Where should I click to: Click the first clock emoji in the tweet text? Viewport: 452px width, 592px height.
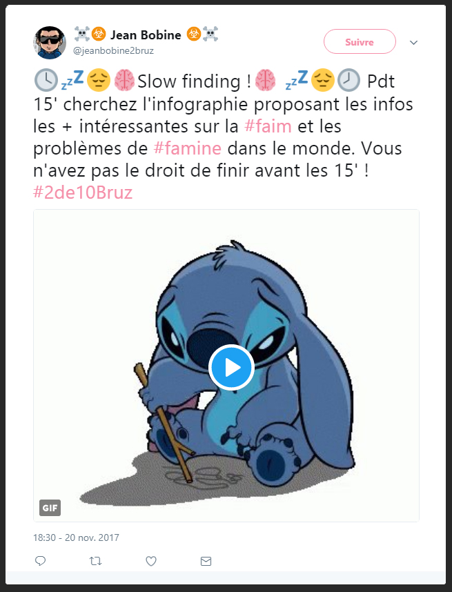point(46,81)
